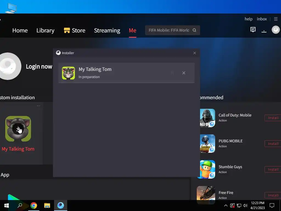Show hidden system tray icons
Image resolution: width=281 pixels, height=211 pixels.
pyautogui.click(x=226, y=206)
